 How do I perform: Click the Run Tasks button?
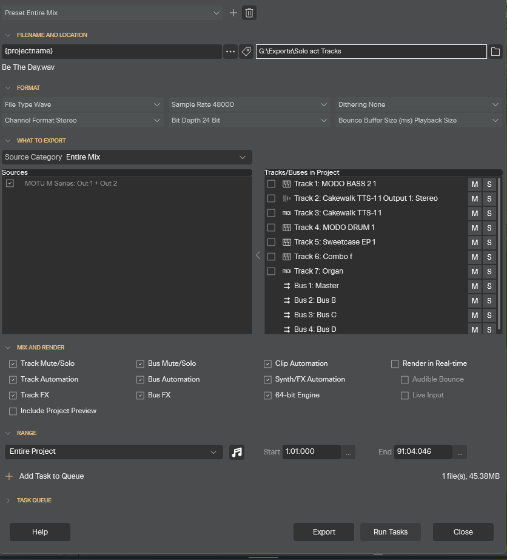[x=391, y=532]
